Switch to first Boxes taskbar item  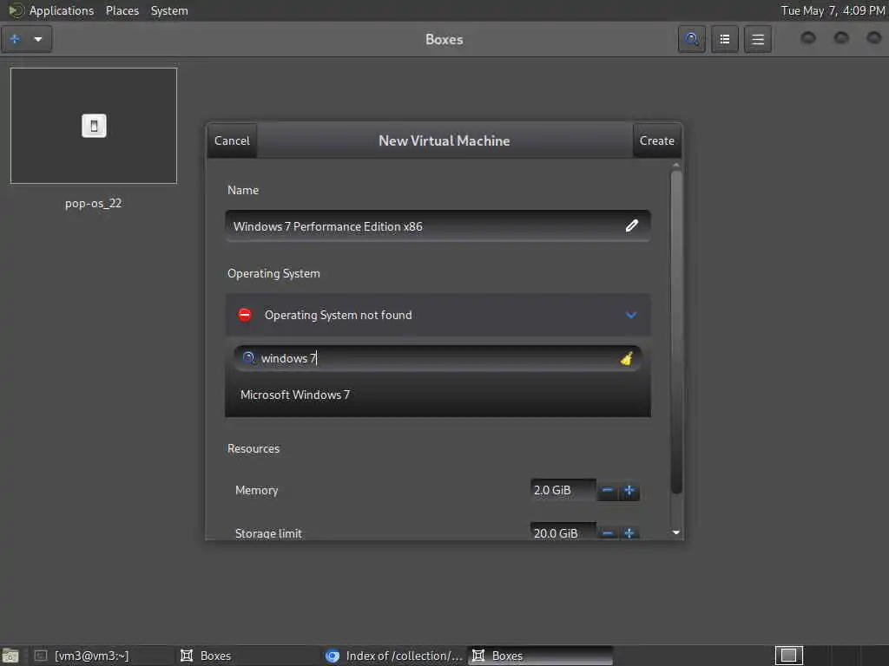click(x=247, y=656)
